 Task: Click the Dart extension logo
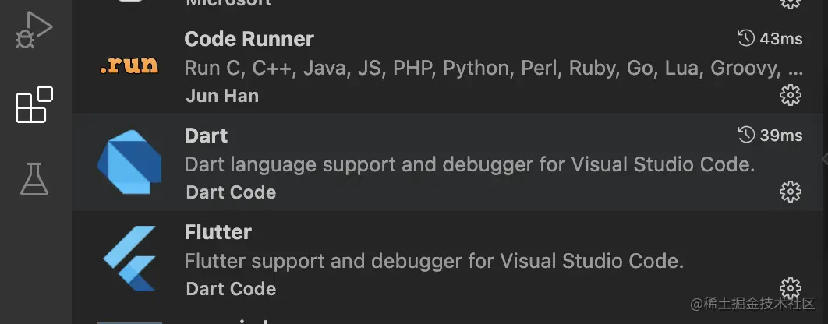pos(129,162)
